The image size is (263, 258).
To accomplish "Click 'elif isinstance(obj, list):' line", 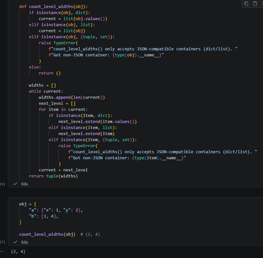I will click(x=62, y=25).
